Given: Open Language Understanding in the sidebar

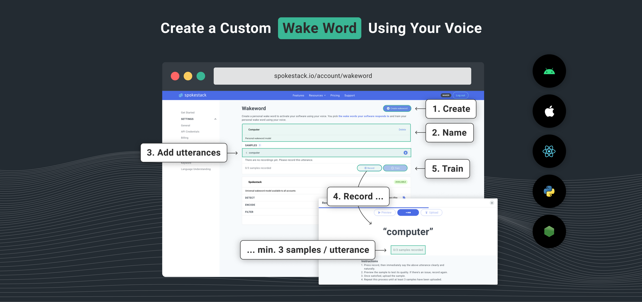Looking at the screenshot, I should click(x=196, y=169).
